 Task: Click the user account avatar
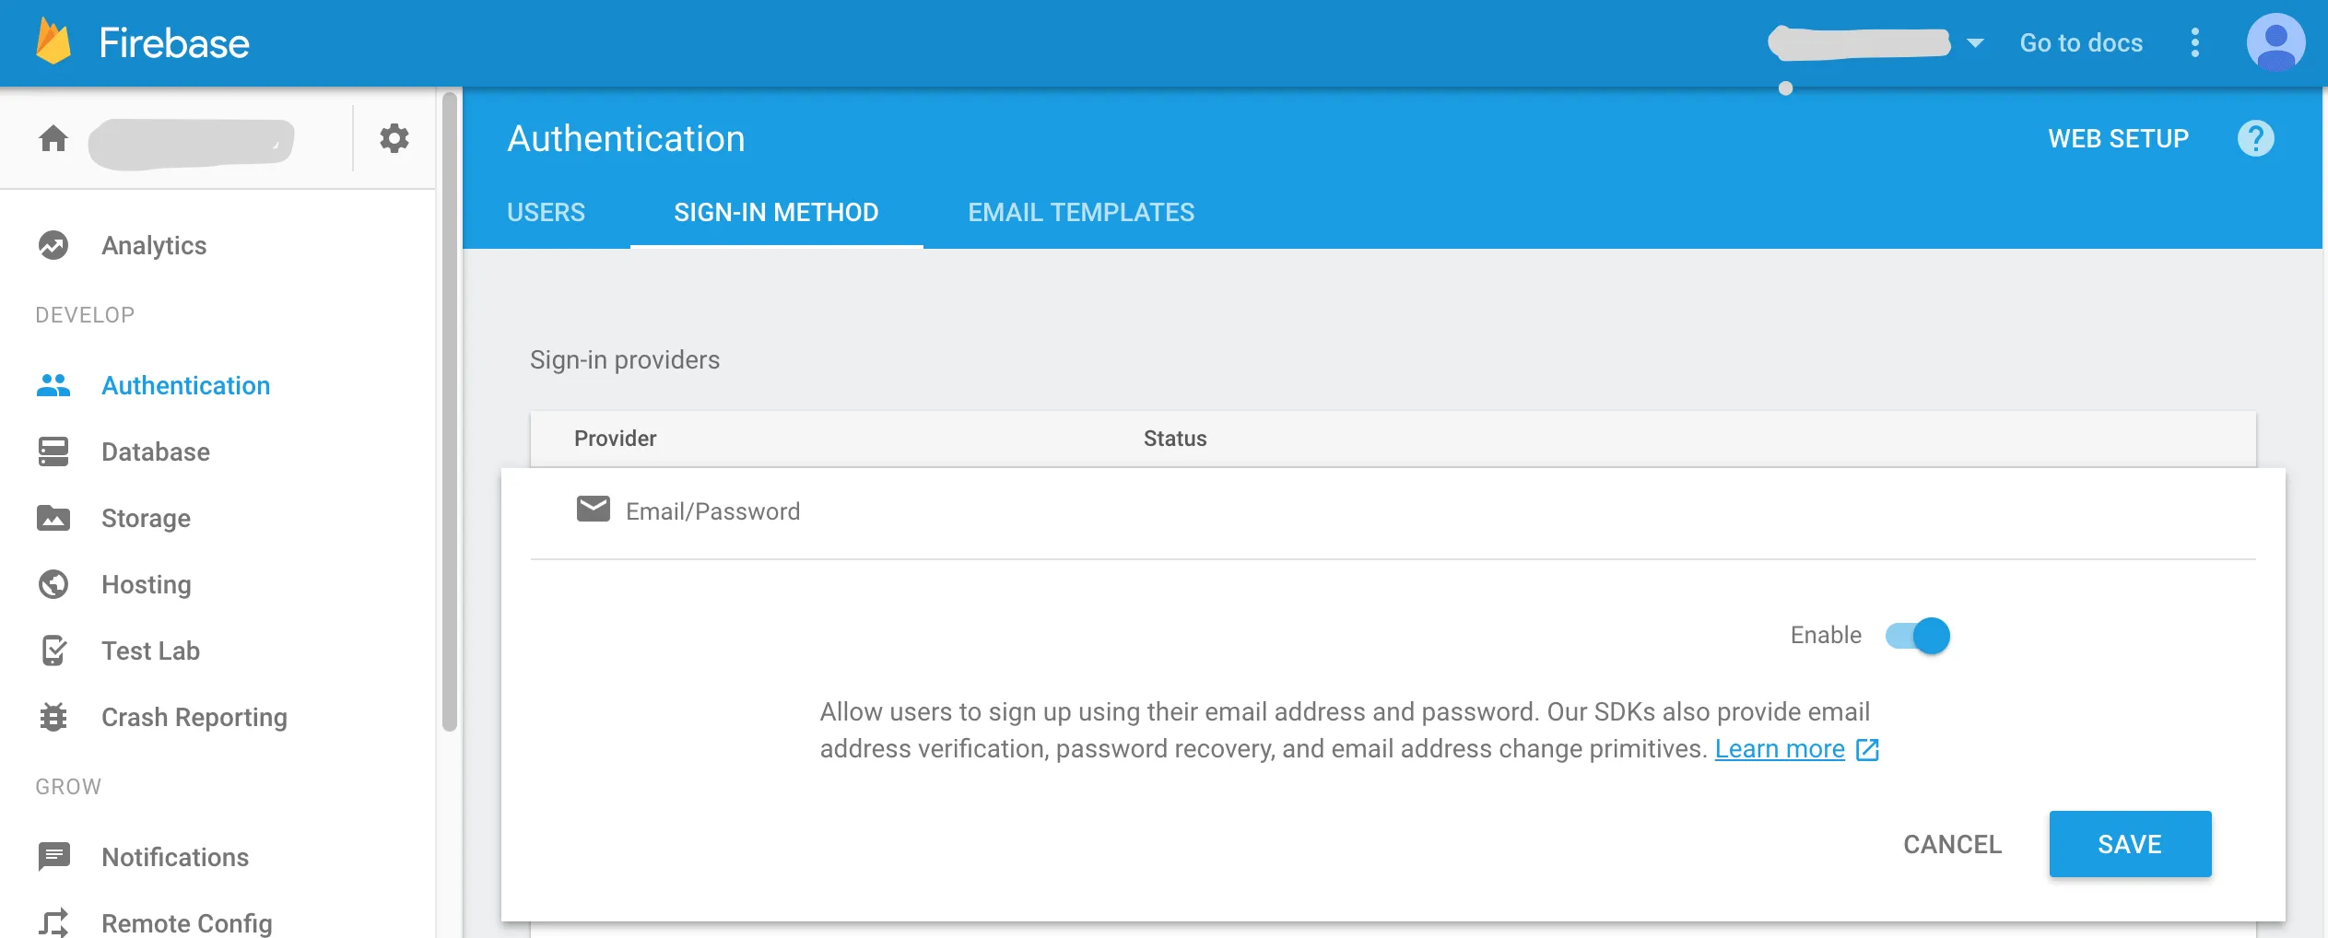(2275, 42)
